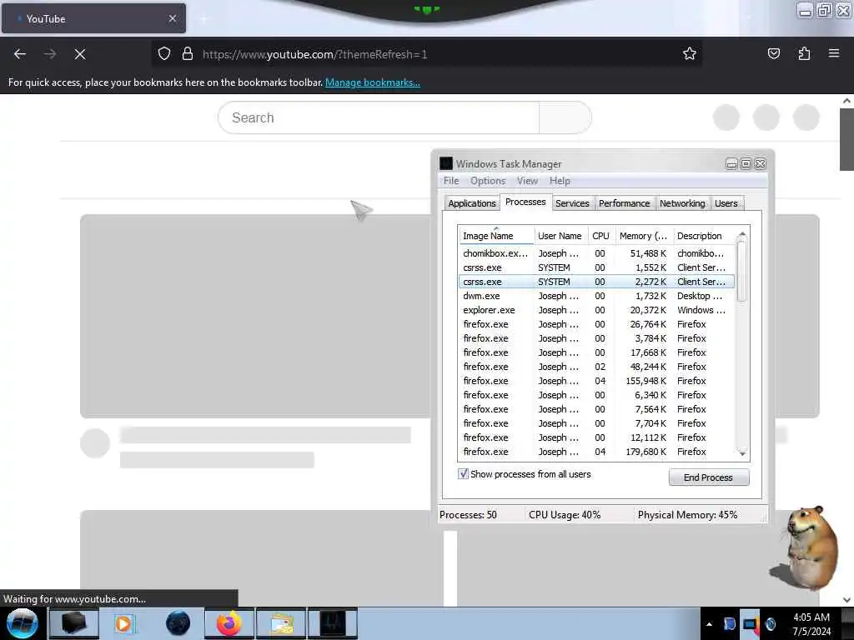Open the Firefox hamburger menu
This screenshot has height=640, width=854.
coord(834,53)
